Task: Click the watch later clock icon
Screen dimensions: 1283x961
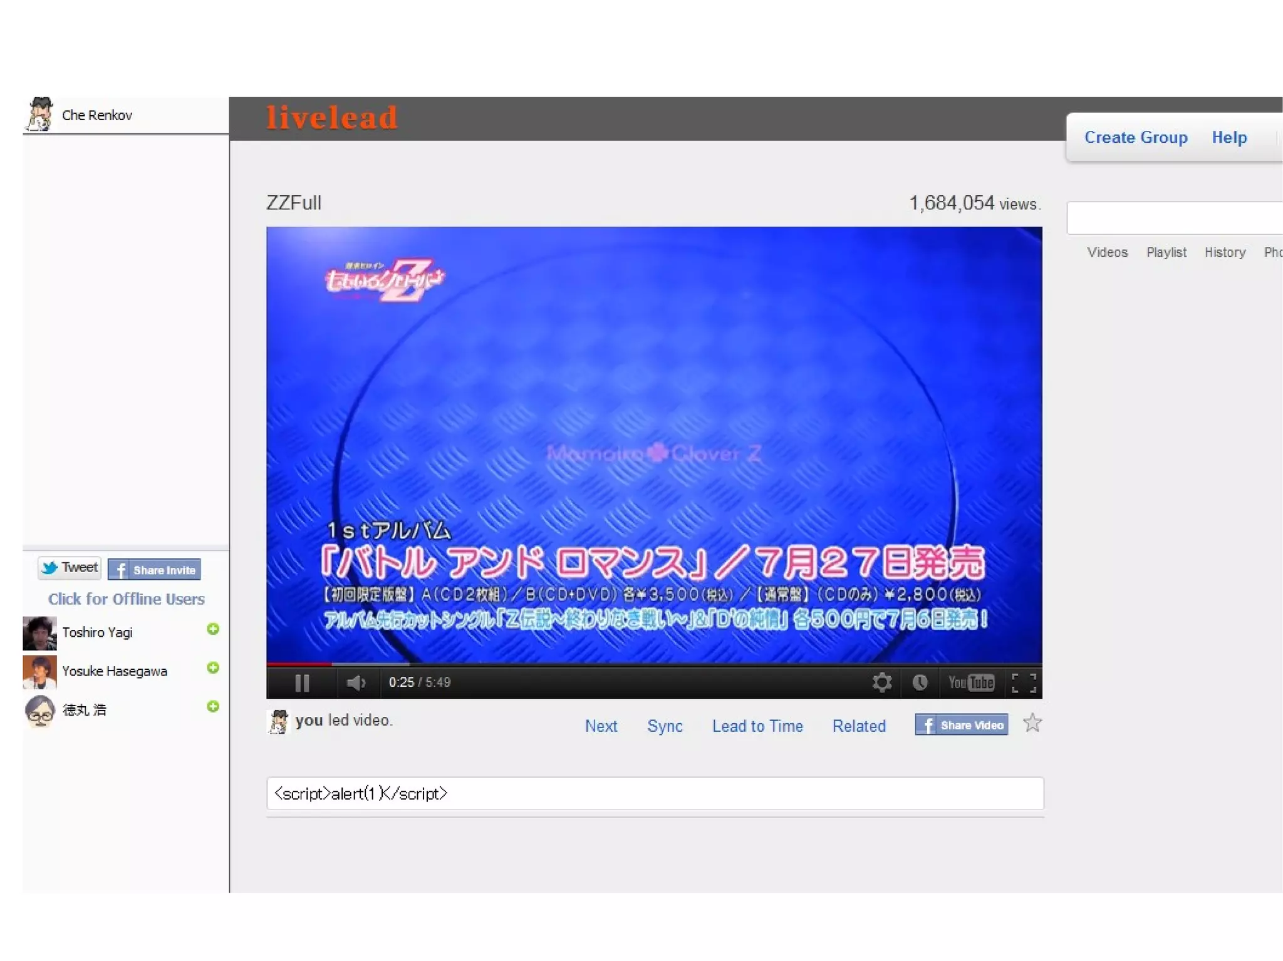Action: click(920, 682)
